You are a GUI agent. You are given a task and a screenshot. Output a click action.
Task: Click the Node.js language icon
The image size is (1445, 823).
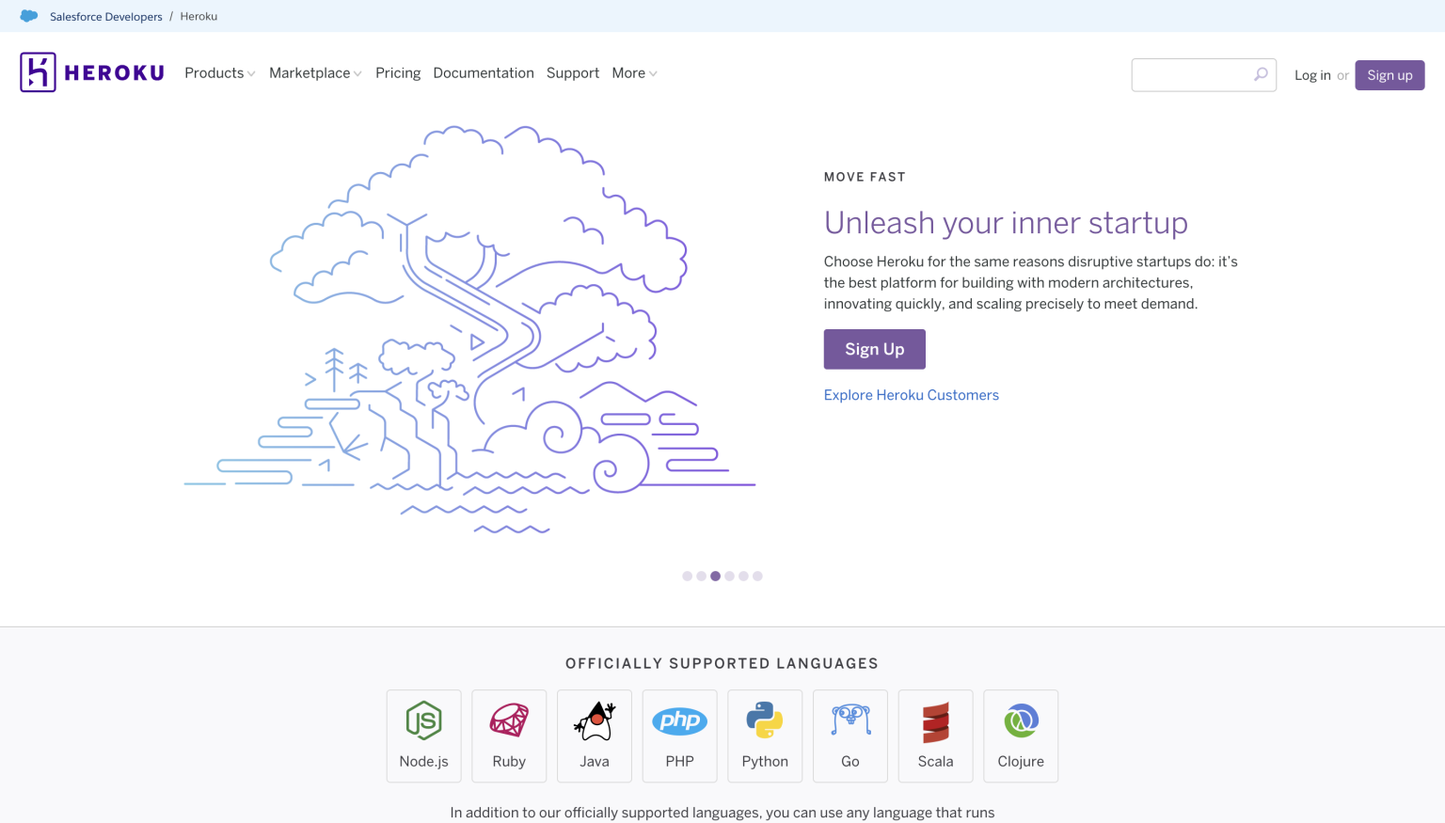coord(423,722)
